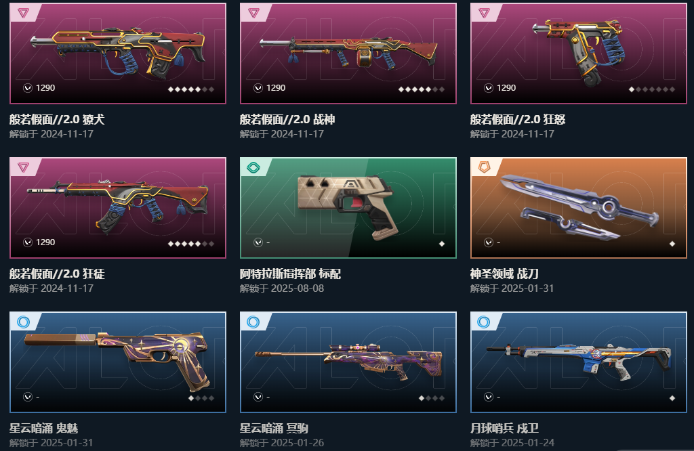Image resolution: width=694 pixels, height=451 pixels.
Task: Click the blue circle tier icon on 星云暗涌 鬼魅
Action: click(x=24, y=322)
